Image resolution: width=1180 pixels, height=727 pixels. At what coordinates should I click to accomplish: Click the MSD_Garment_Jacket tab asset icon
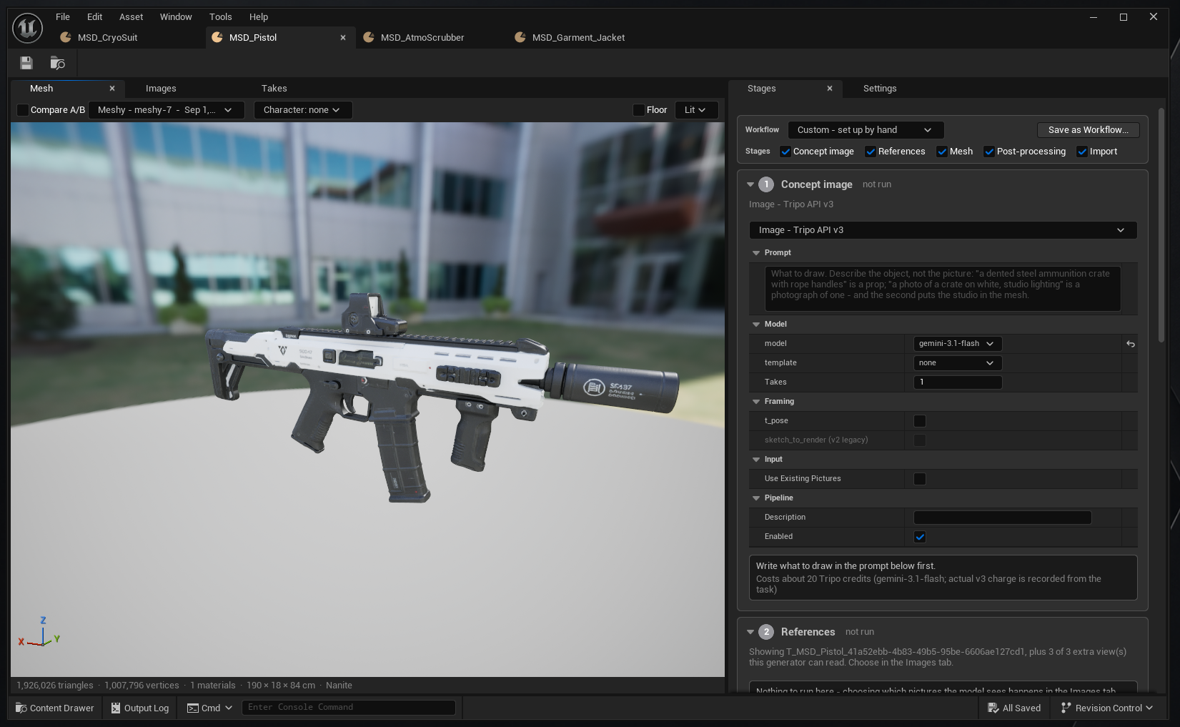(x=520, y=37)
